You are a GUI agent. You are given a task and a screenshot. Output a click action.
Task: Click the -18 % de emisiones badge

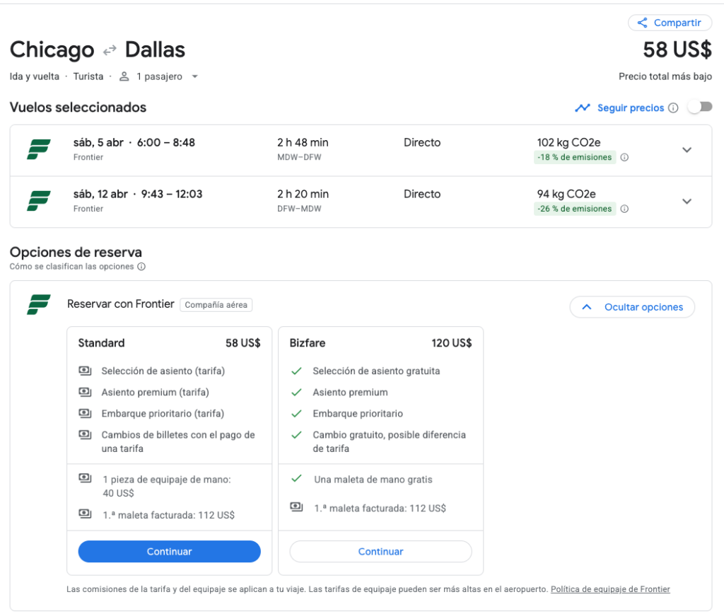tap(574, 158)
